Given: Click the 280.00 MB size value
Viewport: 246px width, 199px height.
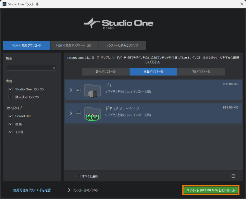Looking at the screenshot, I should [230, 84].
